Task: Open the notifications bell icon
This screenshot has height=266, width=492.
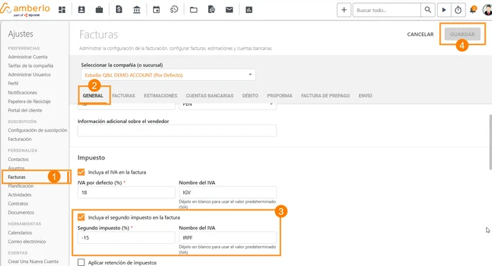Action: tap(473, 10)
